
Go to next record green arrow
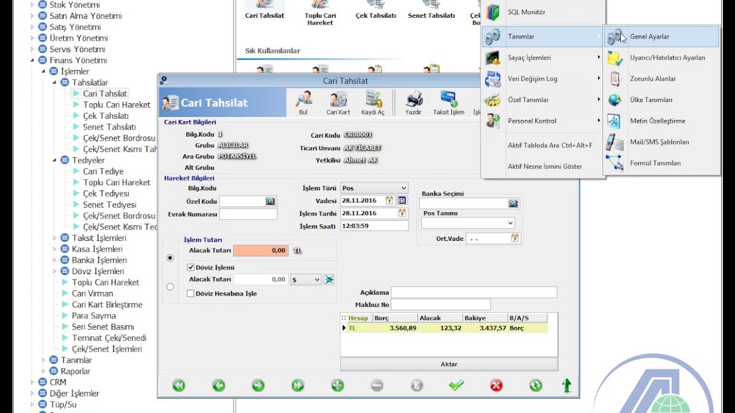(258, 385)
